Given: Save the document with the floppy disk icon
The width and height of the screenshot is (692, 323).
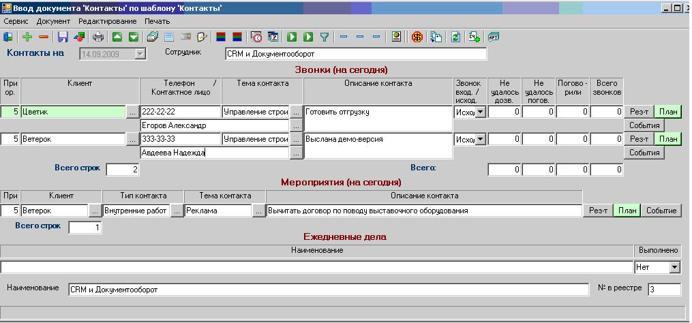Looking at the screenshot, I should pos(63,37).
